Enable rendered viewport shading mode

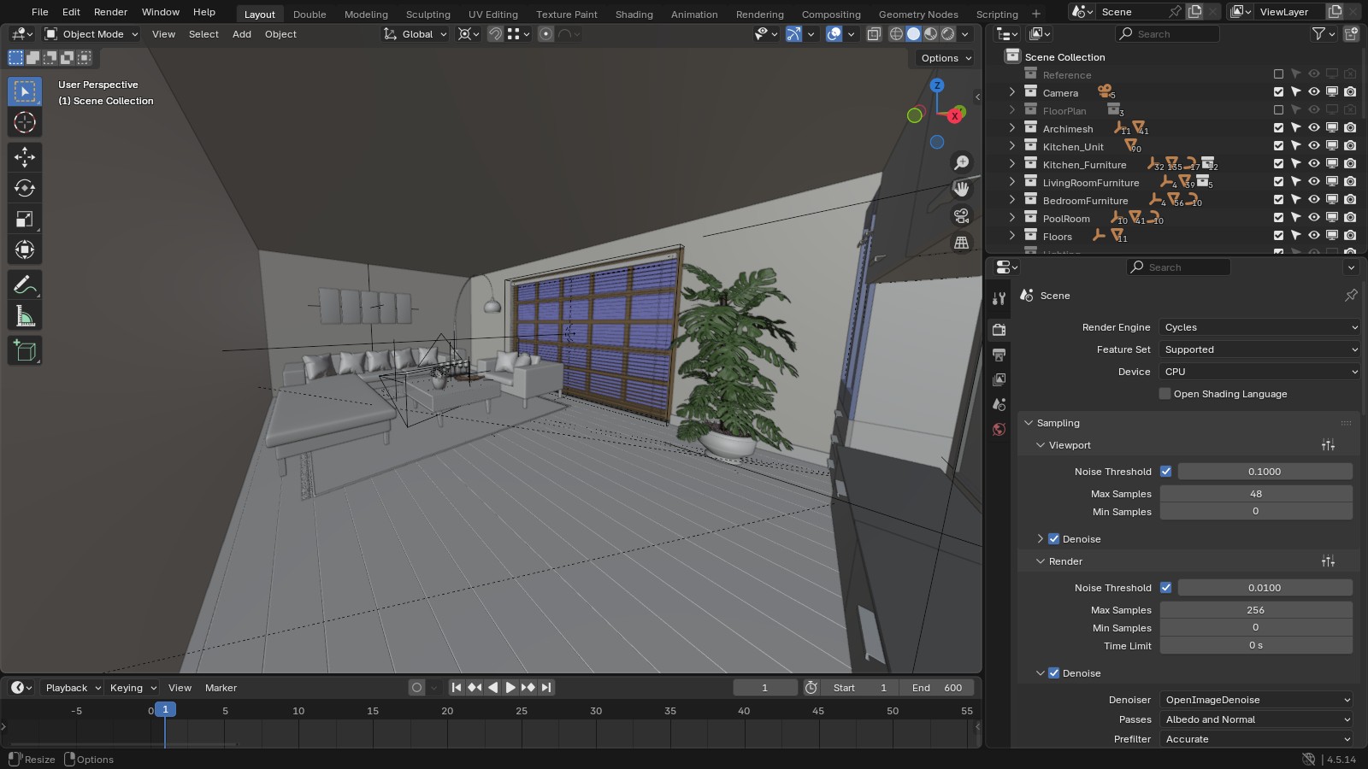pyautogui.click(x=948, y=34)
